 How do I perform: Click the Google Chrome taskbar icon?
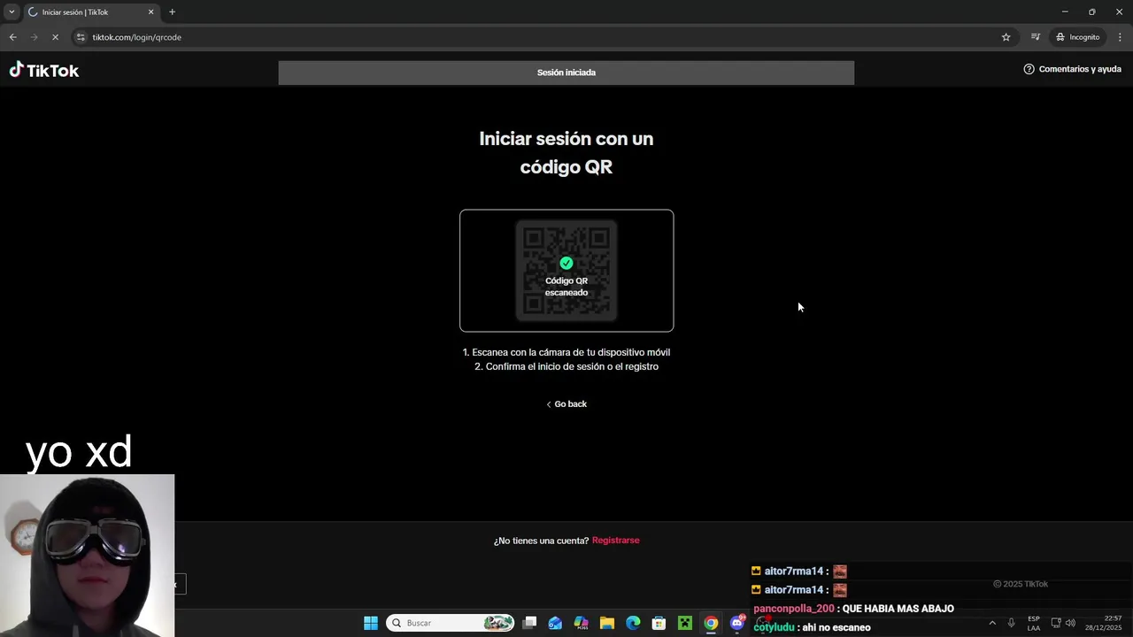tap(711, 623)
